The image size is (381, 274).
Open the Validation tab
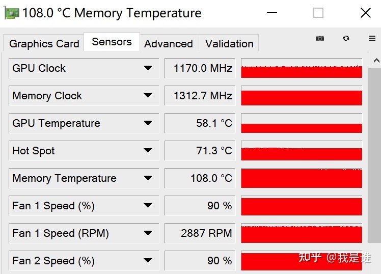pos(229,44)
